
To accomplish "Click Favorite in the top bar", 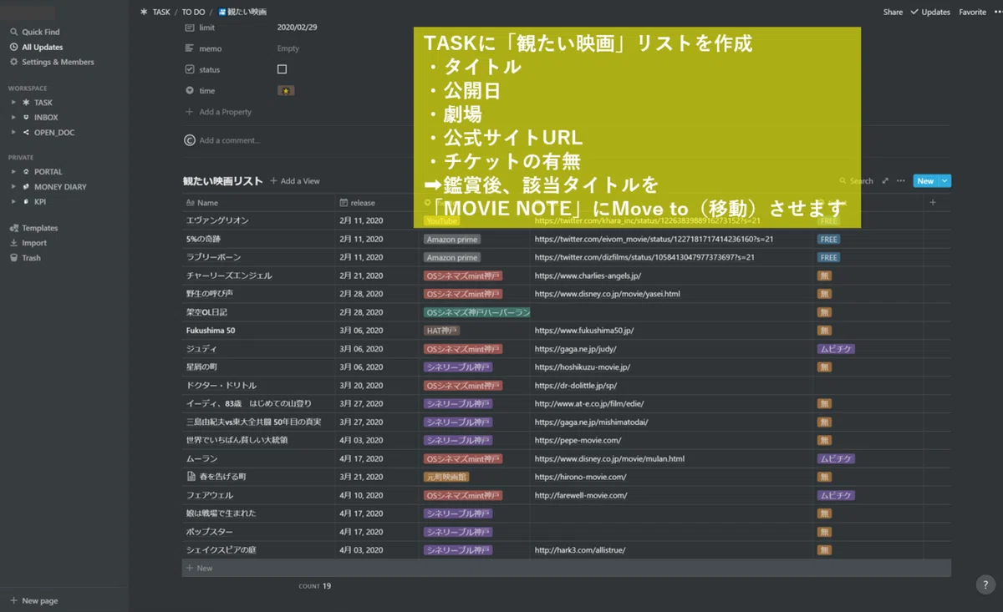I will point(972,13).
